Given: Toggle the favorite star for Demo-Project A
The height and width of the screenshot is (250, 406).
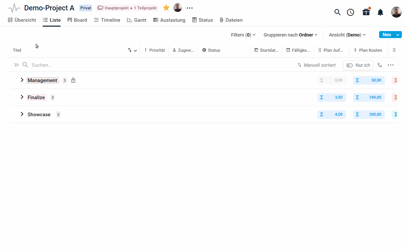Looking at the screenshot, I should click(166, 8).
